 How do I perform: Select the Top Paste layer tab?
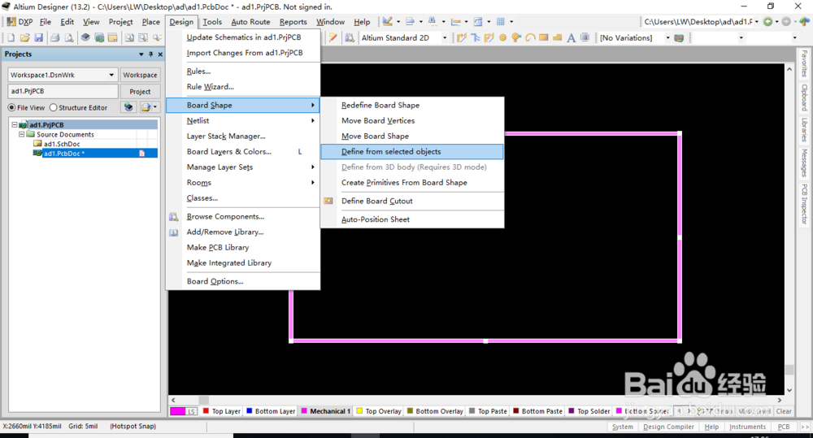pyautogui.click(x=488, y=411)
